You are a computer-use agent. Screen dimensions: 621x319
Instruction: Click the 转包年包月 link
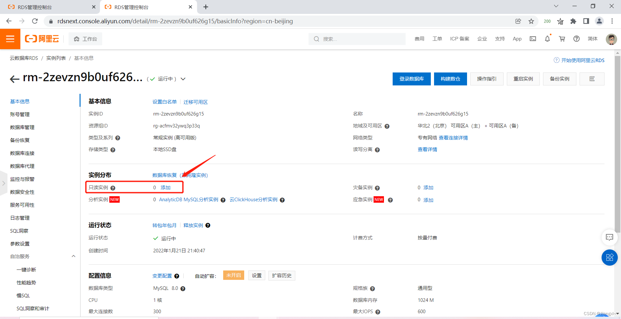click(164, 225)
